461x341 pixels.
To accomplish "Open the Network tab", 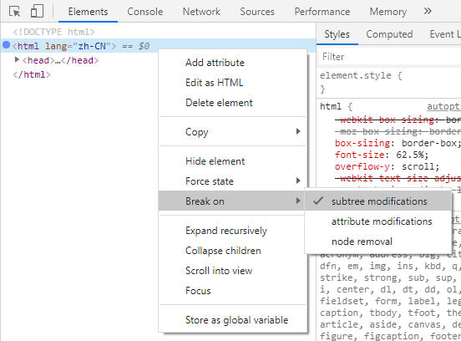I will pos(201,12).
